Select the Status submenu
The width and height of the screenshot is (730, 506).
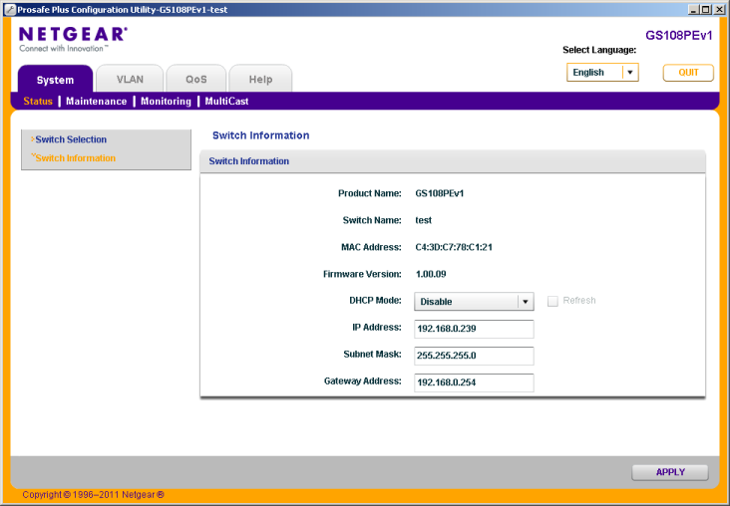[x=38, y=101]
